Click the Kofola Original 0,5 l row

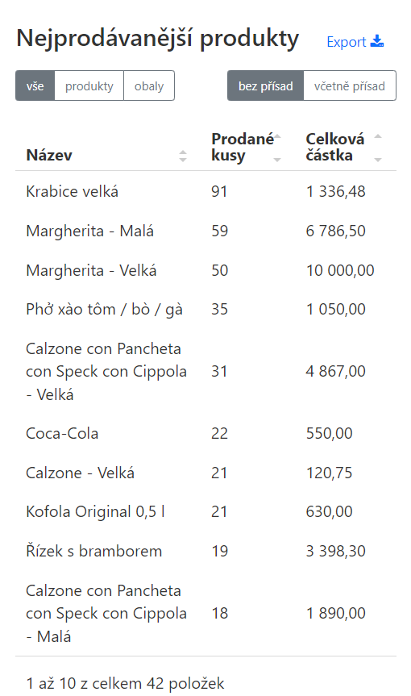(x=205, y=512)
